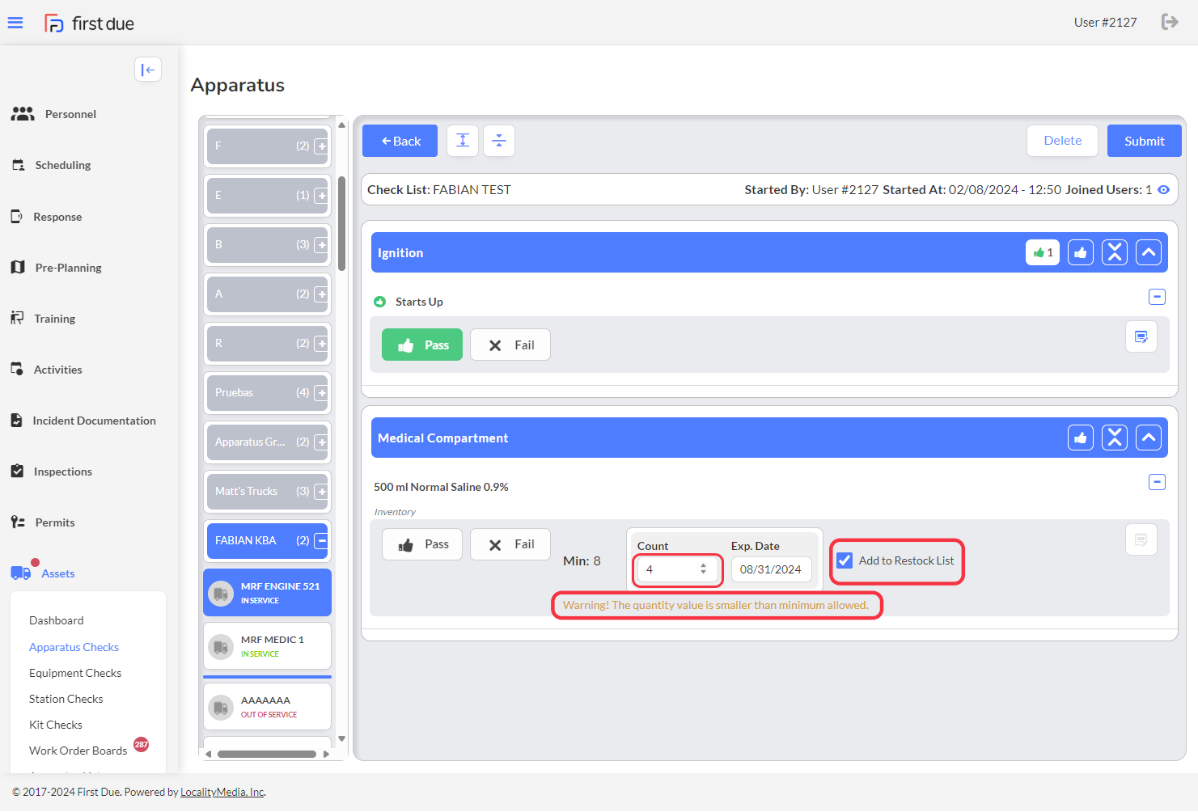Expand the R apparatus group

point(321,344)
